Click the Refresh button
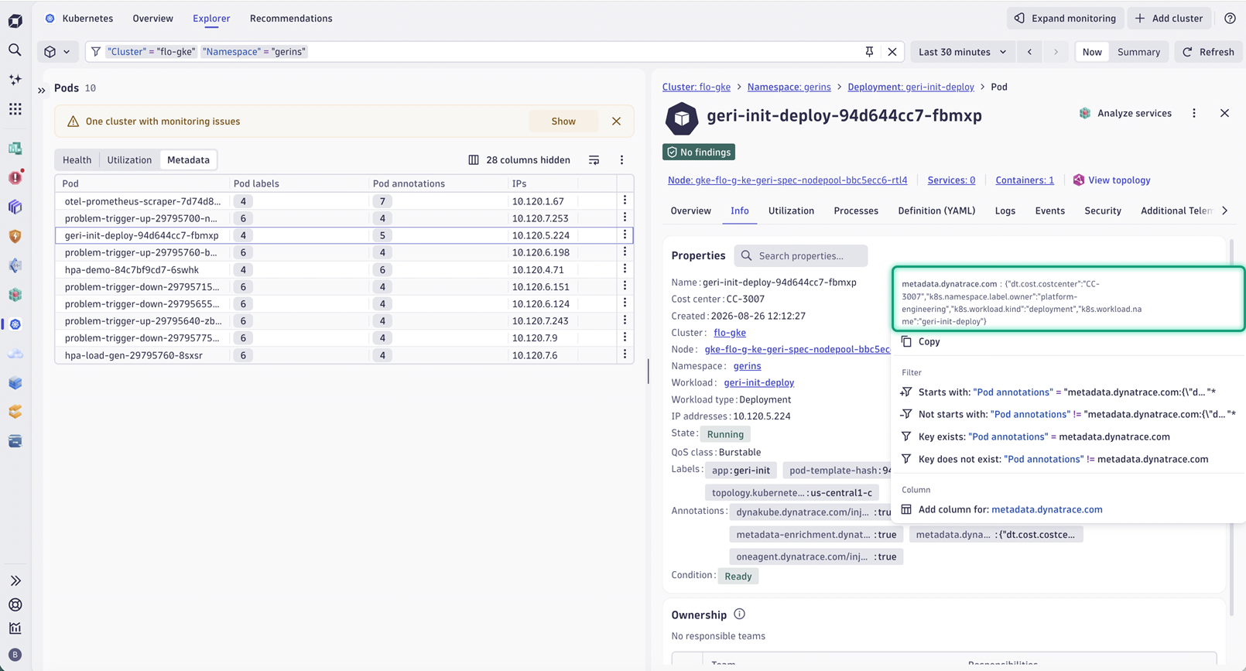 point(1208,52)
